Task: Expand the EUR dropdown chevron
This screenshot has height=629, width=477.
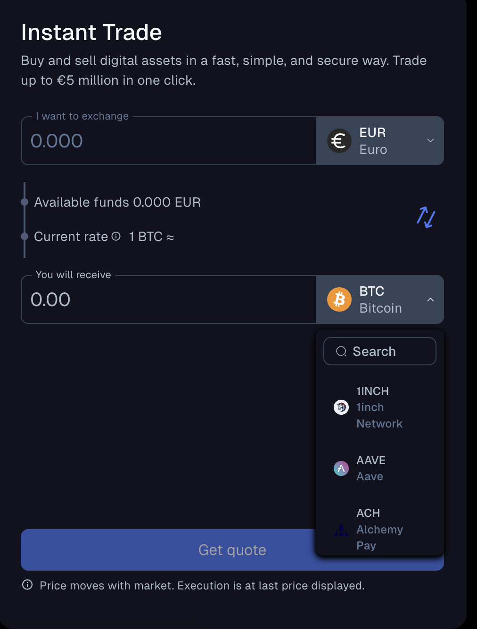Action: pyautogui.click(x=429, y=140)
